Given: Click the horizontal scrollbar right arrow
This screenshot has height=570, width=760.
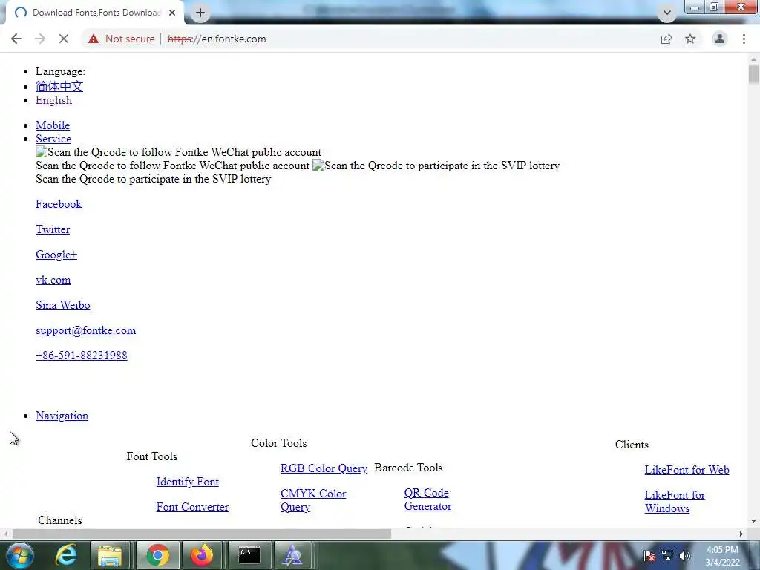Looking at the screenshot, I should coord(741,534).
